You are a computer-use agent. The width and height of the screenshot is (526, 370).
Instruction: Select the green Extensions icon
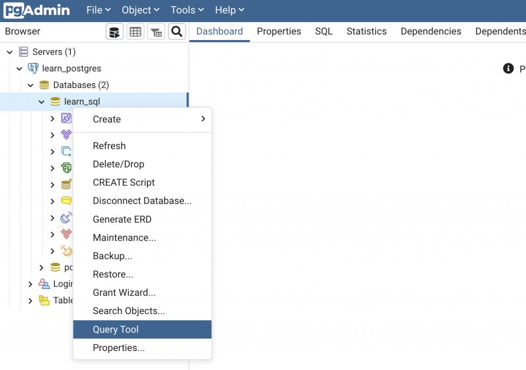click(66, 168)
